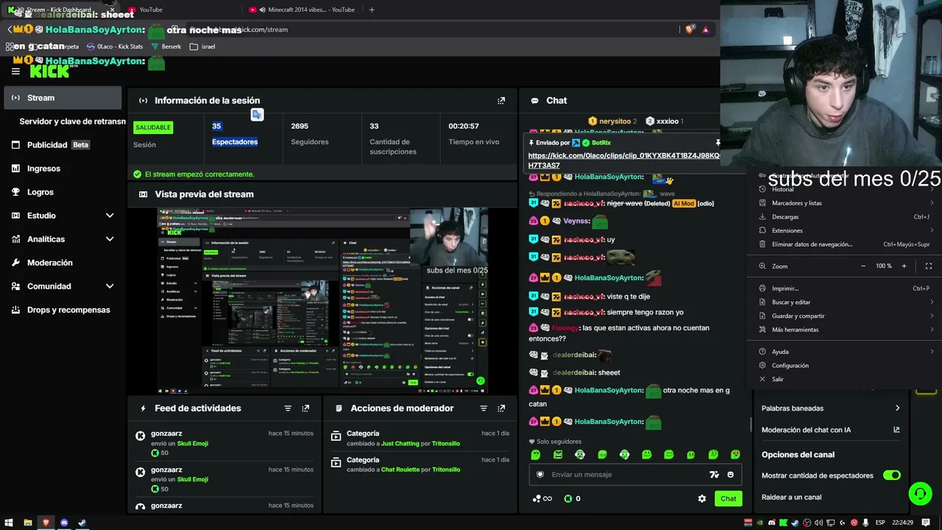Open a new browser tab
This screenshot has height=530, width=942.
point(372,10)
